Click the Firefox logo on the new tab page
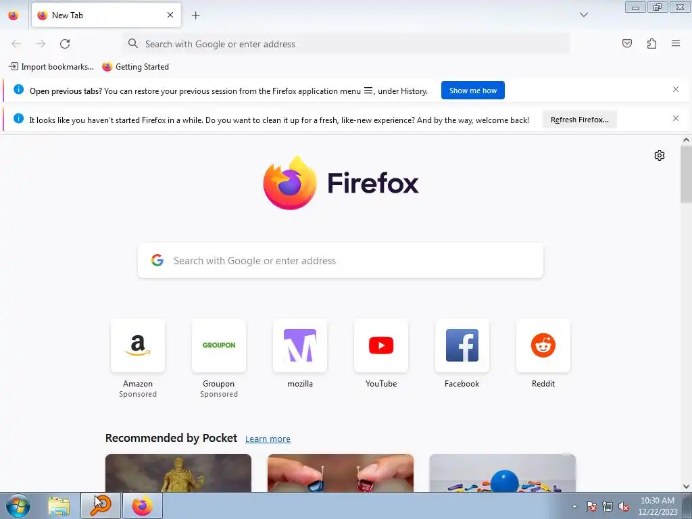 click(341, 182)
